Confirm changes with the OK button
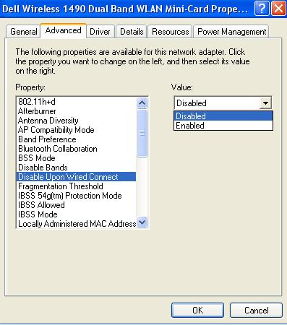287x325 pixels. click(x=197, y=311)
